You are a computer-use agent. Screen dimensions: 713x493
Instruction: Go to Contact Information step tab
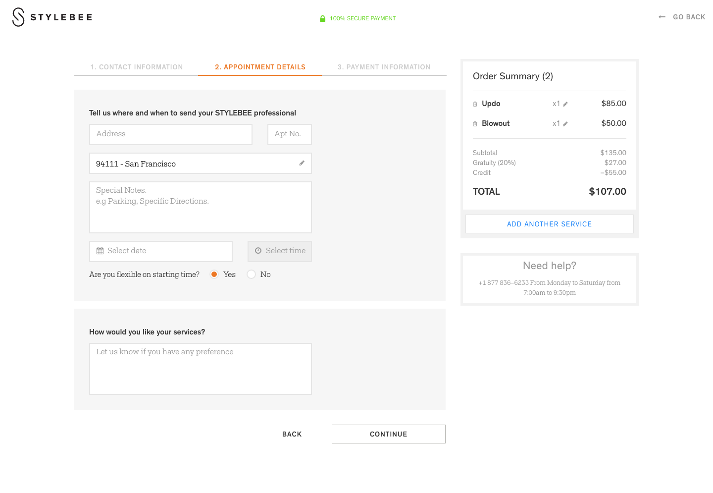point(137,67)
